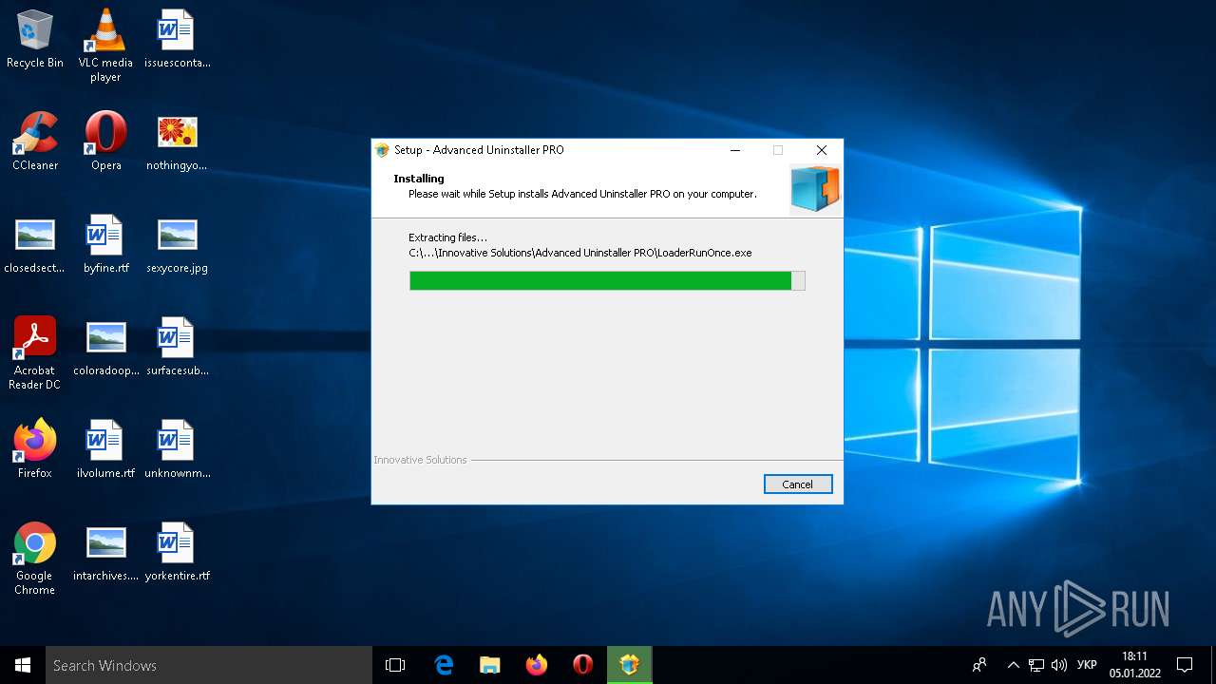Viewport: 1216px width, 684px height.
Task: Select the closedsect... image file icon
Action: [35, 244]
